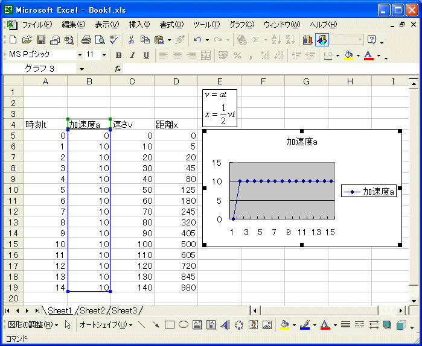Image resolution: width=422 pixels, height=346 pixels.
Task: Click the Drawing toolbar toggle icon
Action: tap(322, 40)
